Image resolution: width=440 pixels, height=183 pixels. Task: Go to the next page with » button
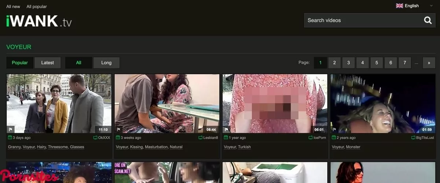coord(429,63)
